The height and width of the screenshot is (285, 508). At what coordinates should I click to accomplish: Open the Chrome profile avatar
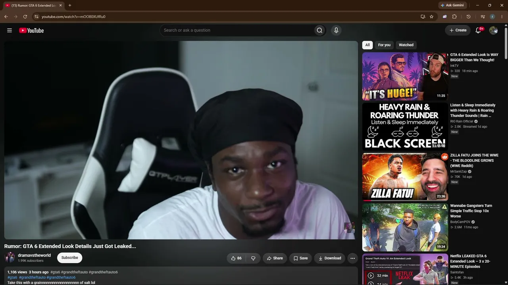[x=492, y=17]
